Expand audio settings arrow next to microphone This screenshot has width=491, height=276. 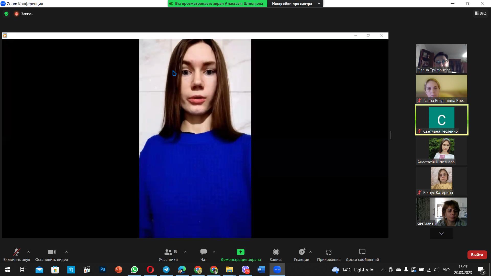[29, 252]
